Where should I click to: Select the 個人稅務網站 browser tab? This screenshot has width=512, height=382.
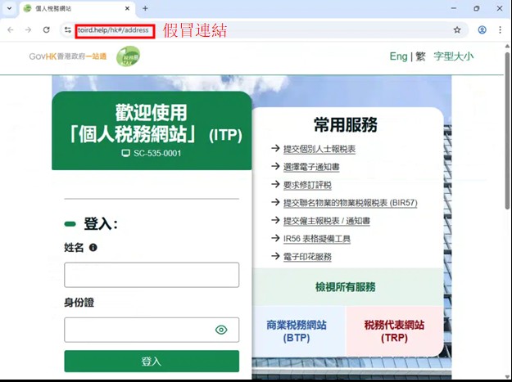pyautogui.click(x=77, y=9)
